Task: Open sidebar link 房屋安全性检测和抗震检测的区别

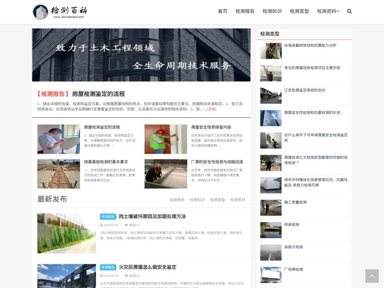Action: pos(312,113)
